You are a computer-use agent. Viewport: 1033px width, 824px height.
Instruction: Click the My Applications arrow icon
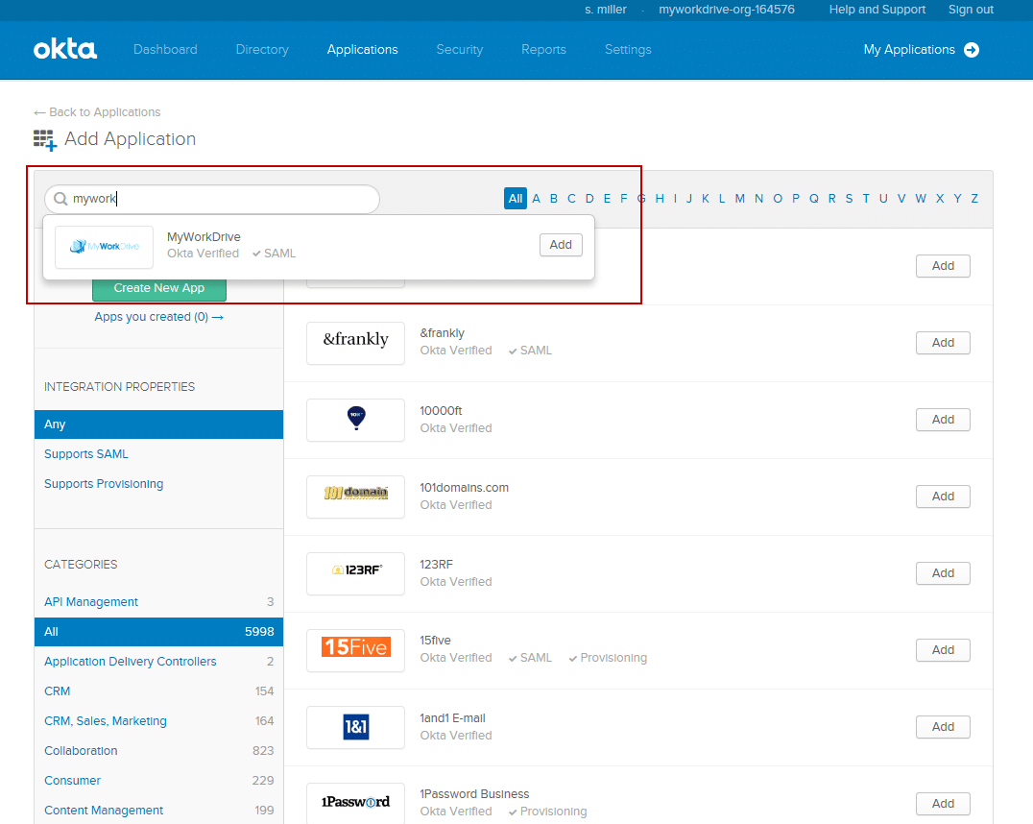[972, 50]
